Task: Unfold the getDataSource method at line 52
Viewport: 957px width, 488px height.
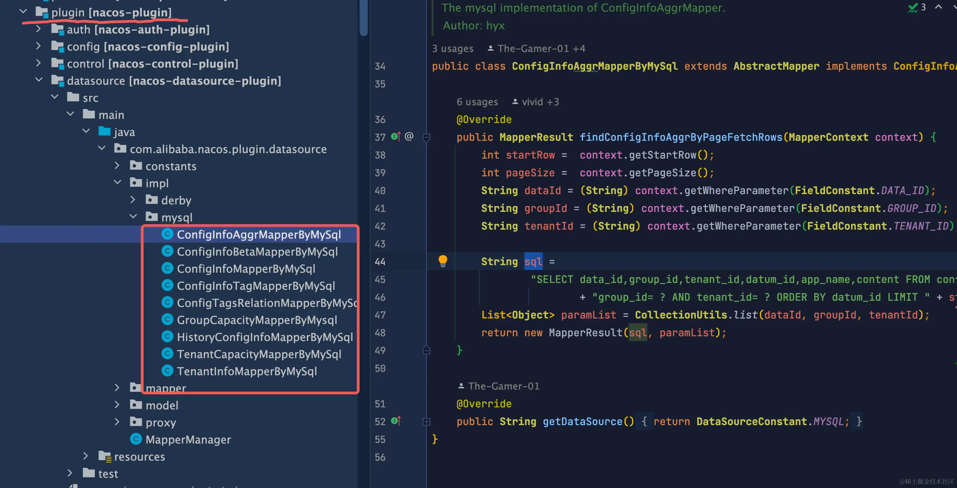Action: click(427, 421)
